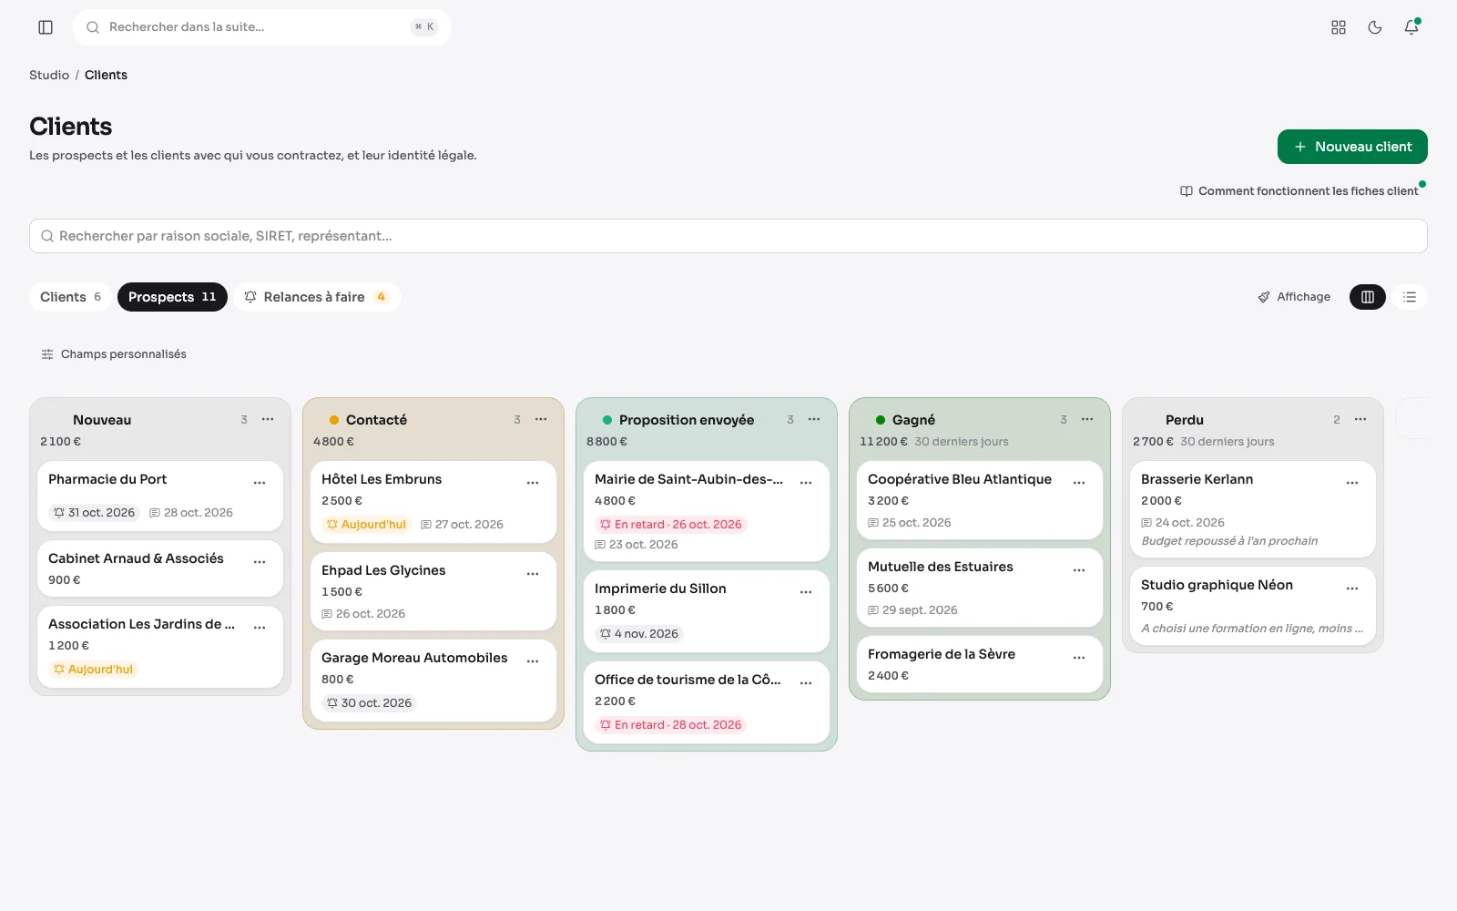Open the apps grid icon

(x=1339, y=27)
